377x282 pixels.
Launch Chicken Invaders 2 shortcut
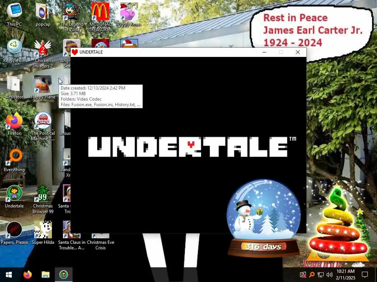tap(43, 54)
